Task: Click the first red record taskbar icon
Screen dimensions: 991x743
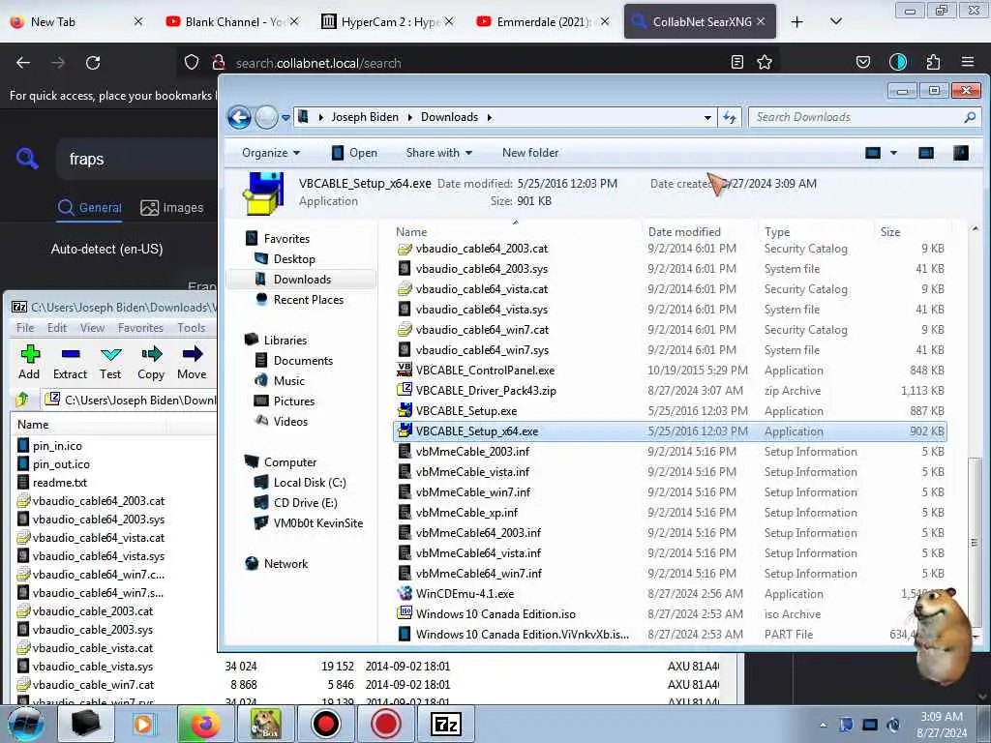Action: (326, 724)
